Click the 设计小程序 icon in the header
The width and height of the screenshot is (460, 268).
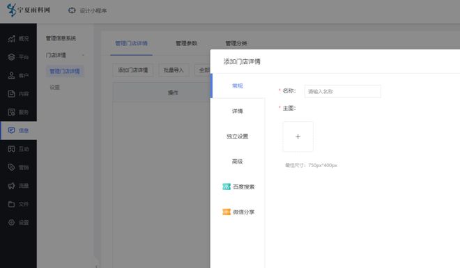tap(72, 10)
